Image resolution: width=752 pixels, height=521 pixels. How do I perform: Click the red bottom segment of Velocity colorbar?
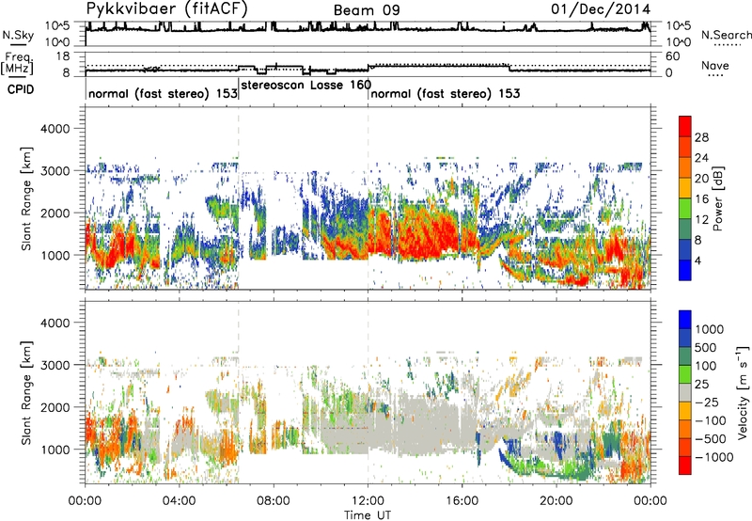[685, 466]
